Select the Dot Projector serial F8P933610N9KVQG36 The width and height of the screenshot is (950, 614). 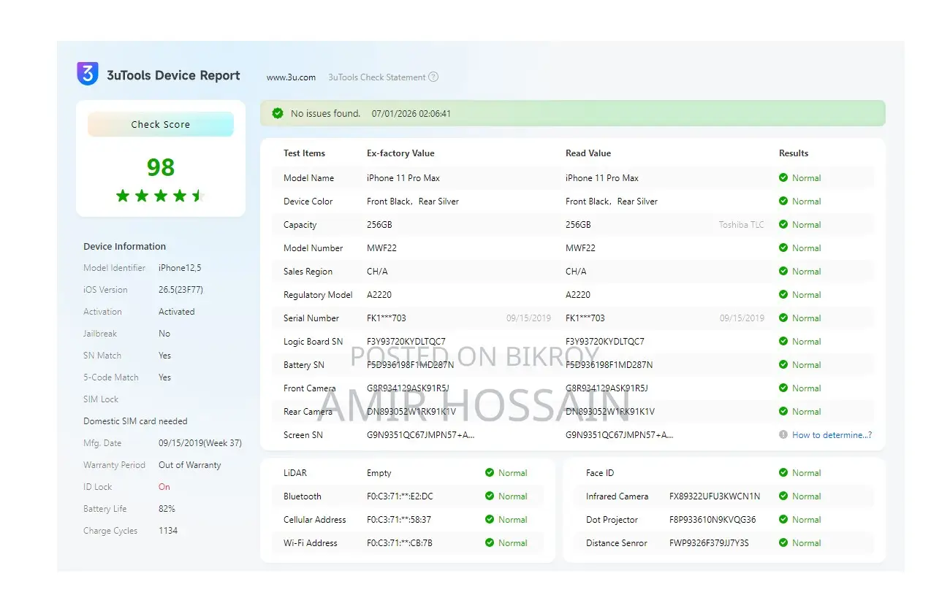point(712,519)
